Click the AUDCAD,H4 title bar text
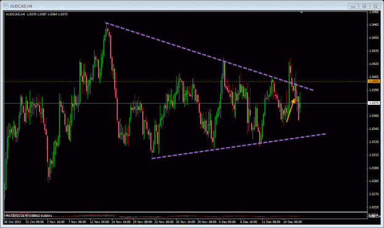Screen dimensions: 384x228 tap(21, 6)
